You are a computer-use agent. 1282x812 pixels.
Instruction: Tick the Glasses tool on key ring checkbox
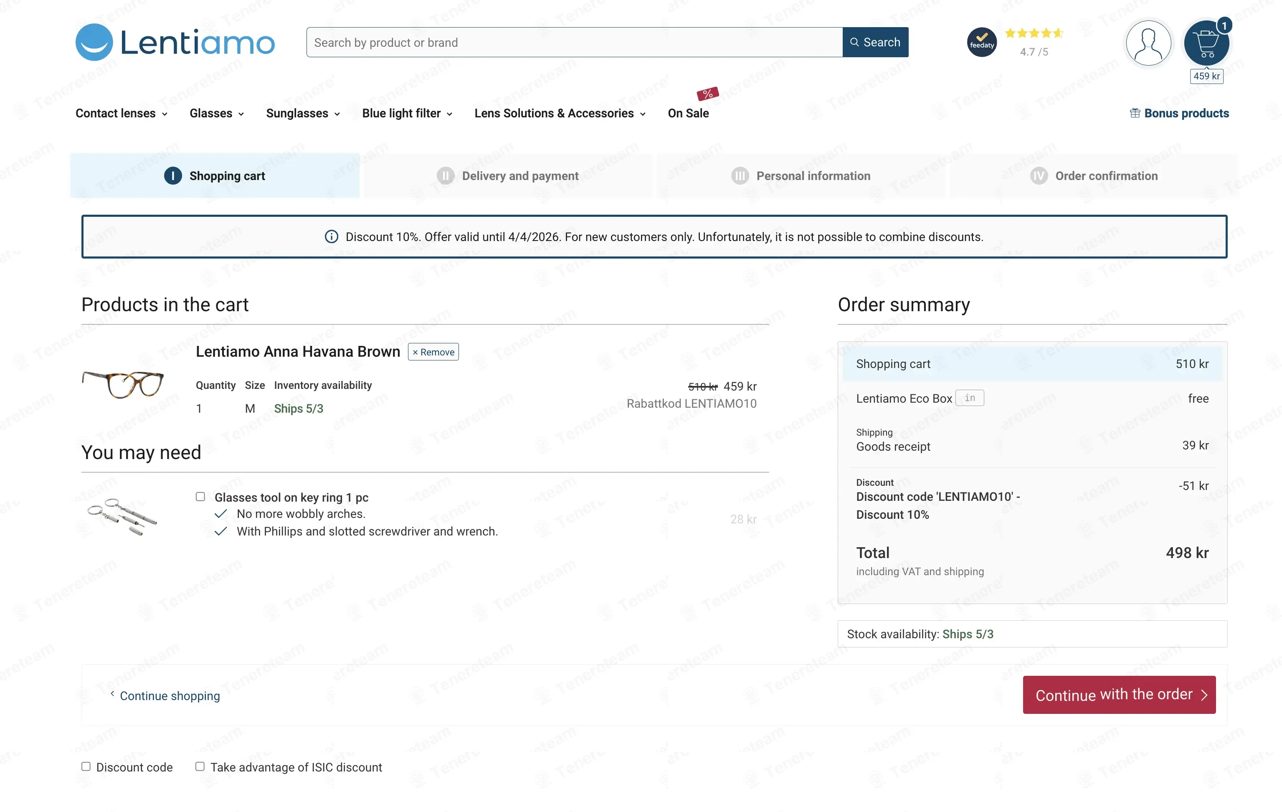click(200, 497)
